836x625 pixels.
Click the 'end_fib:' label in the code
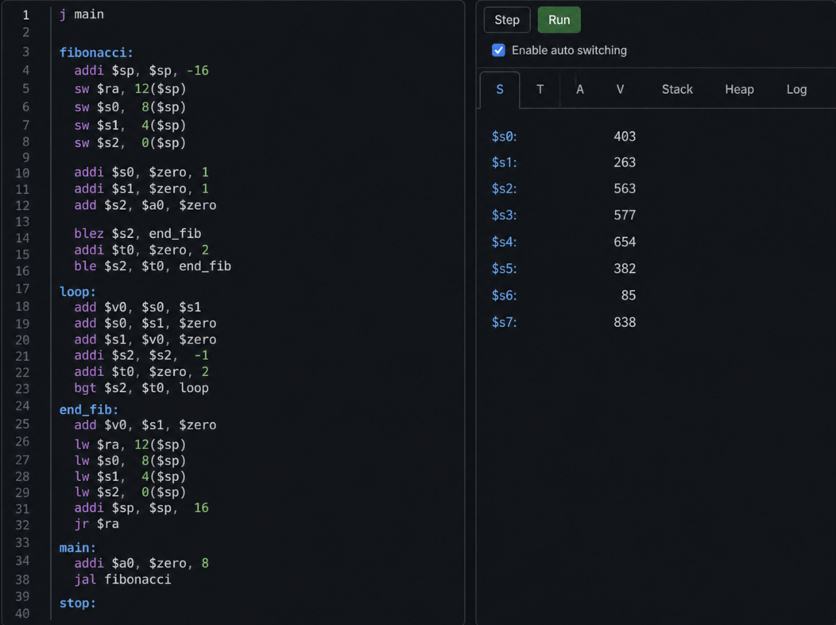coord(88,410)
